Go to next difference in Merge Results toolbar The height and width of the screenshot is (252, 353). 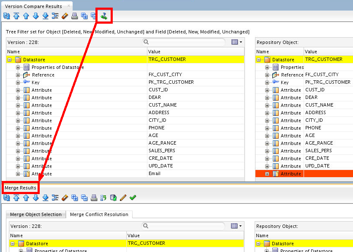pos(35,198)
